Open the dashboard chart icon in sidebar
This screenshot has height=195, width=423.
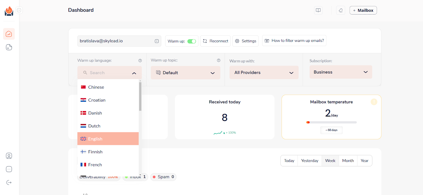pyautogui.click(x=9, y=34)
